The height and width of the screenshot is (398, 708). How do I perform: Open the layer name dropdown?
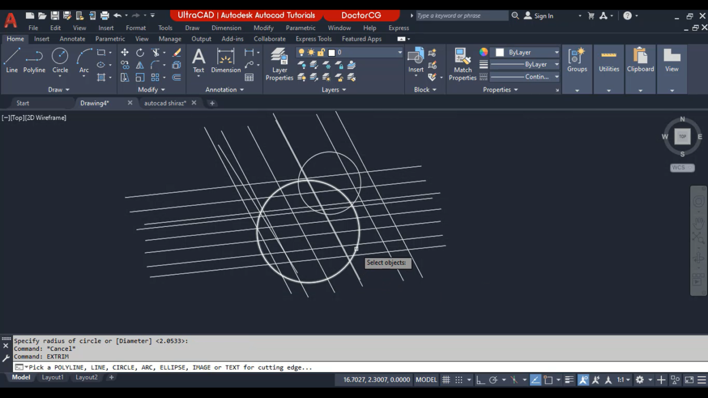[x=399, y=52]
